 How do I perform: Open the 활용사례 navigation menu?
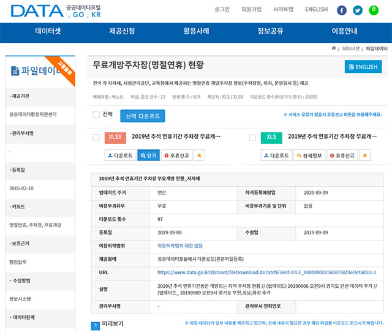tap(195, 31)
